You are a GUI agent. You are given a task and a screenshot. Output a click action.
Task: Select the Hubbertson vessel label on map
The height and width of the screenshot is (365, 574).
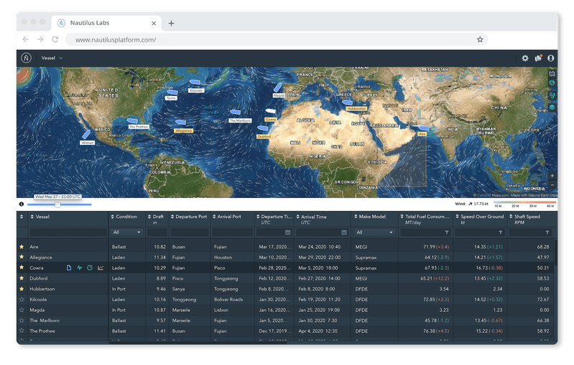pos(356,109)
